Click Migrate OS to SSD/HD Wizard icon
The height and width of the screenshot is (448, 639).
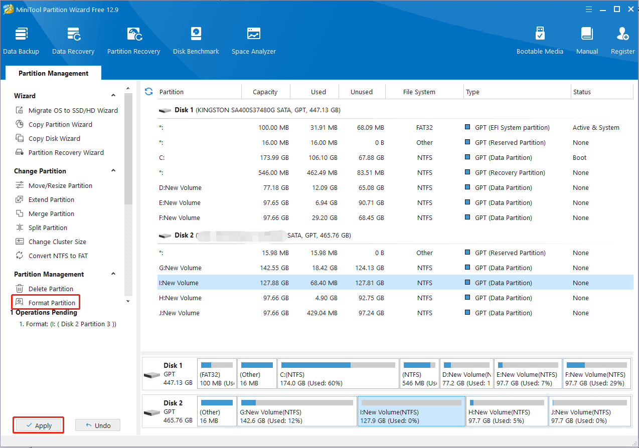click(20, 110)
